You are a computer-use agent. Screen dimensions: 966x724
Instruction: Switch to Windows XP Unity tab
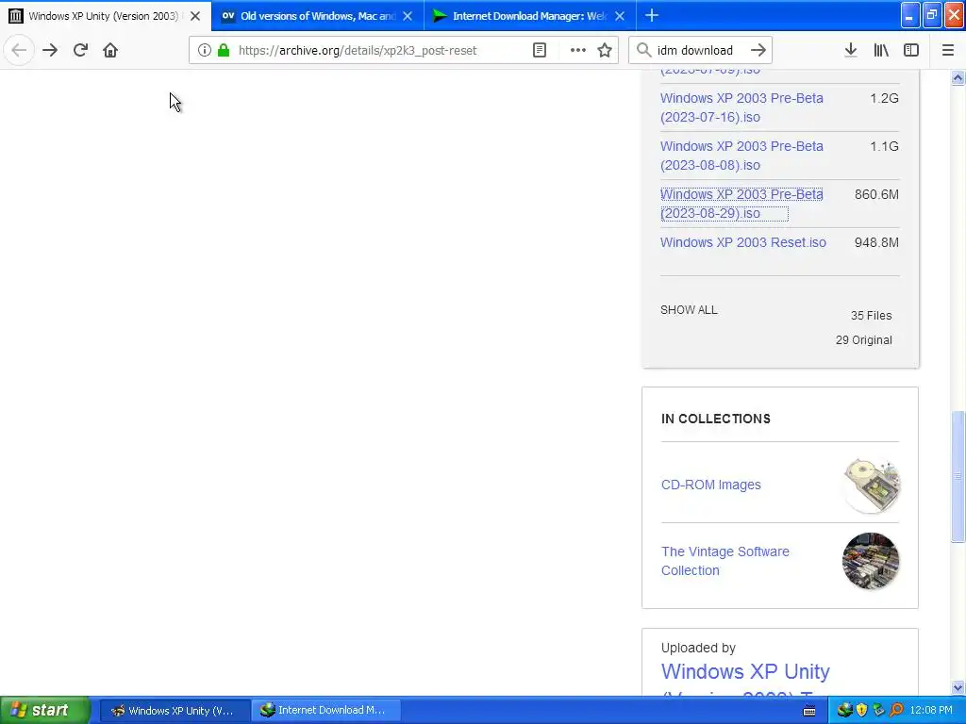point(106,16)
